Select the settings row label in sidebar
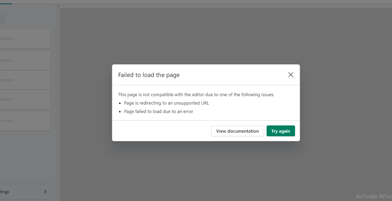This screenshot has height=201, width=392. [5, 192]
